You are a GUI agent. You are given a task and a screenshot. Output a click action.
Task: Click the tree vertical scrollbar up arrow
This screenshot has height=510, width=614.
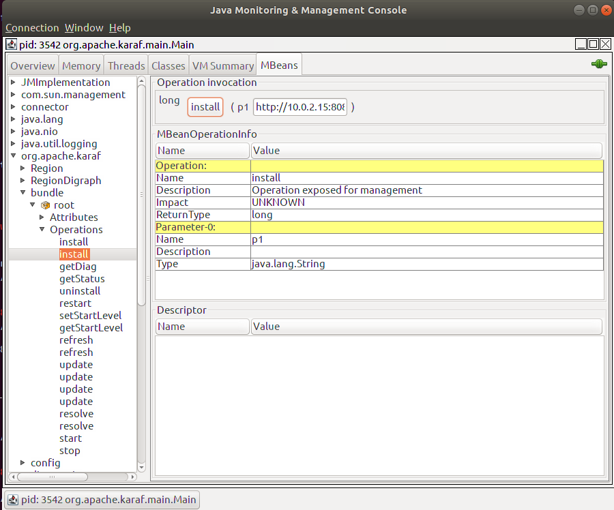tap(142, 80)
